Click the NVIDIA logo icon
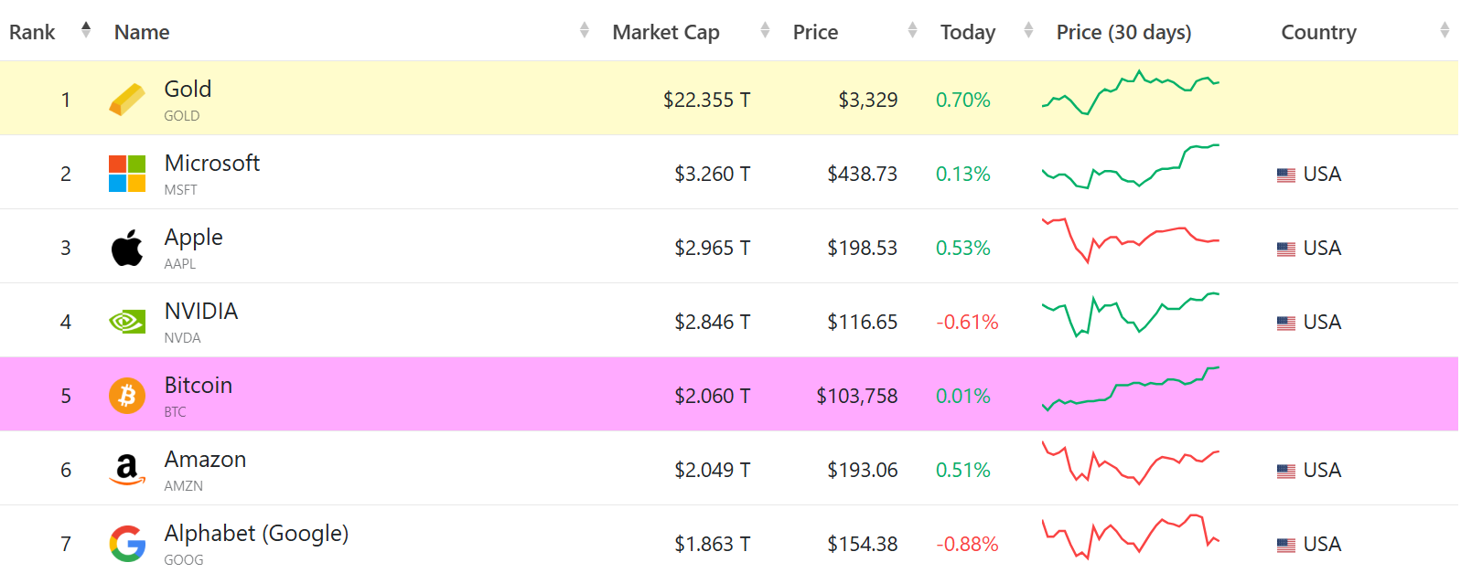Viewport: 1461px width, 573px height. pos(127,322)
